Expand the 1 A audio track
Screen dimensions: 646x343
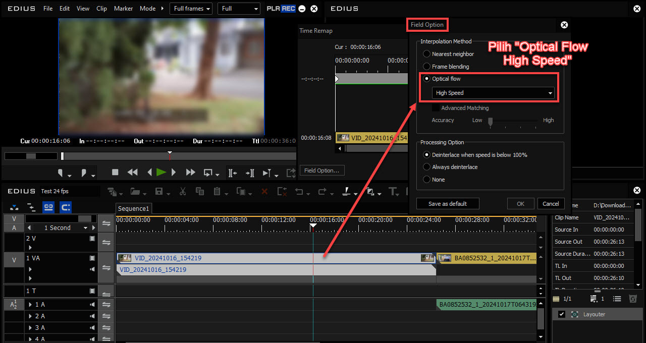[30, 305]
